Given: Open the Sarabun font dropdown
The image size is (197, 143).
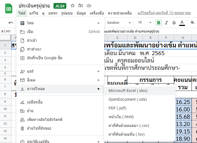Looking at the screenshot, I should click(119, 23).
